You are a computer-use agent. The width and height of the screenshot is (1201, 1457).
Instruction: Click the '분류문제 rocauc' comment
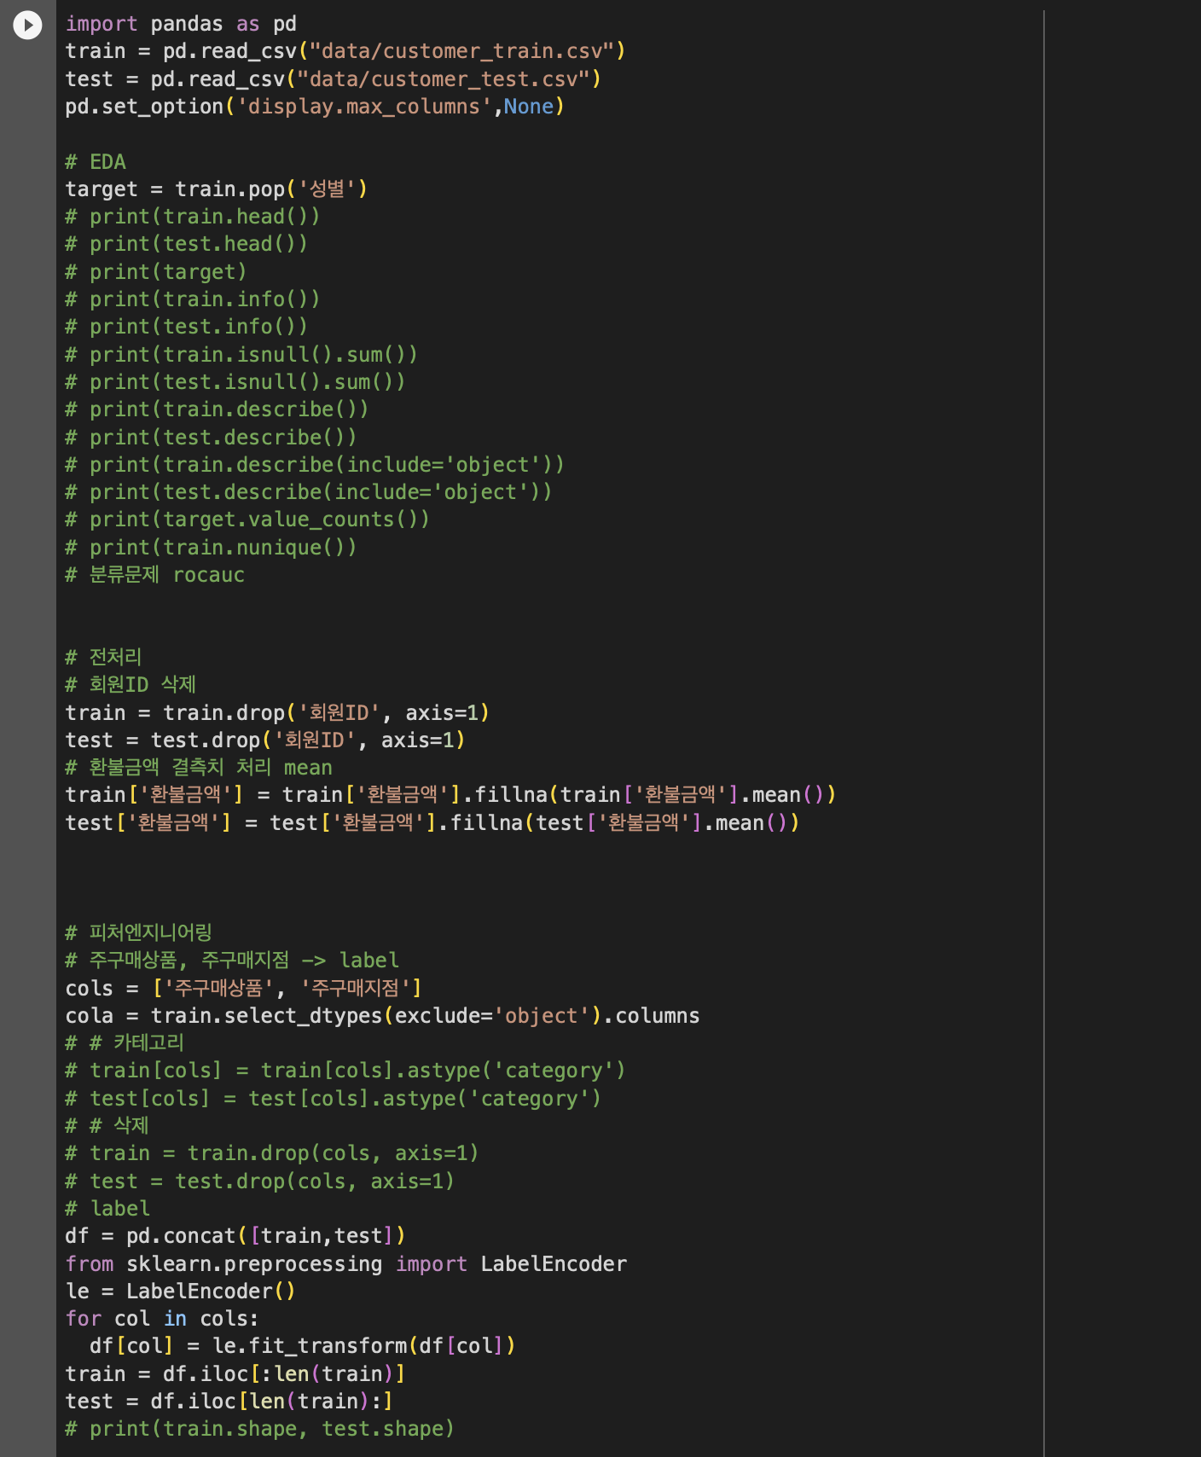click(155, 575)
